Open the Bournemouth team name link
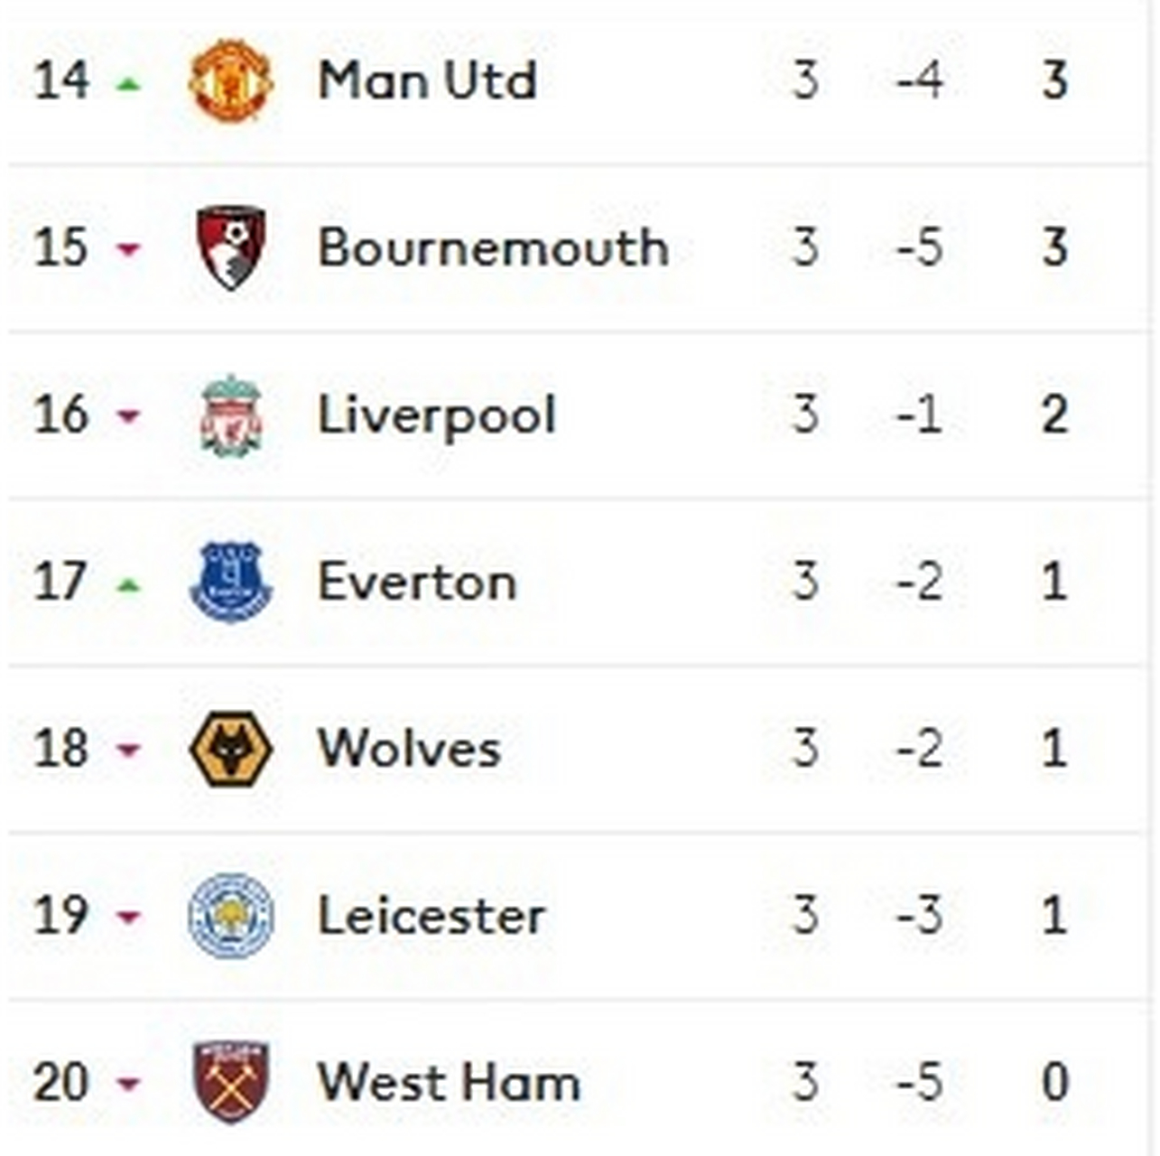This screenshot has height=1156, width=1160. tap(493, 247)
